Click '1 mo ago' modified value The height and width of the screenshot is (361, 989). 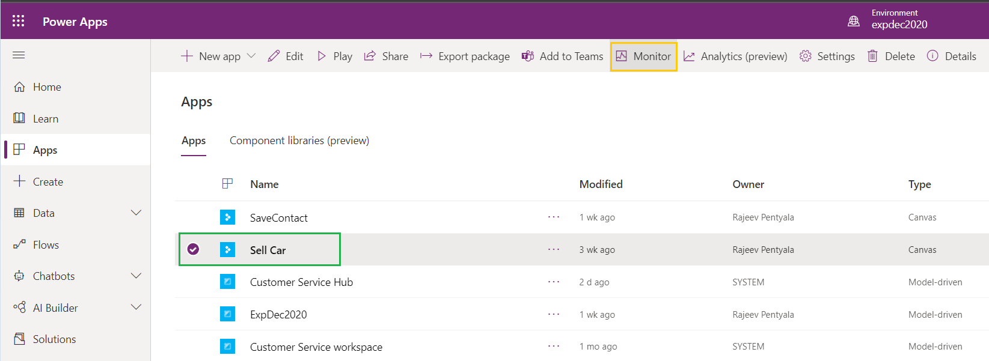coord(598,347)
